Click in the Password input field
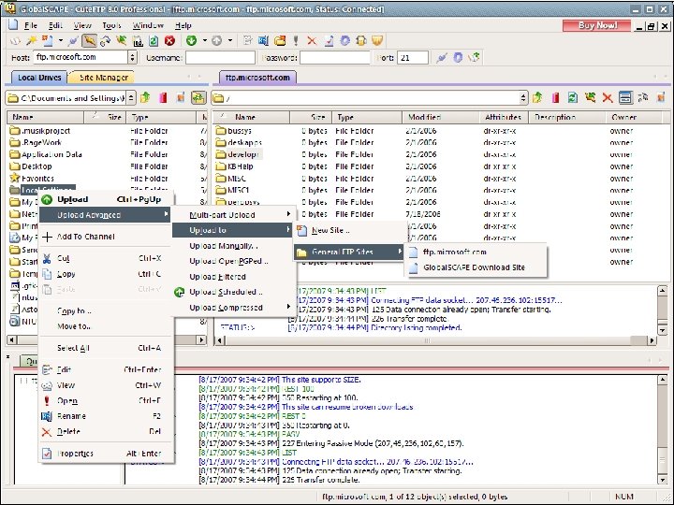Screen dimensions: 674x505 pos(335,58)
